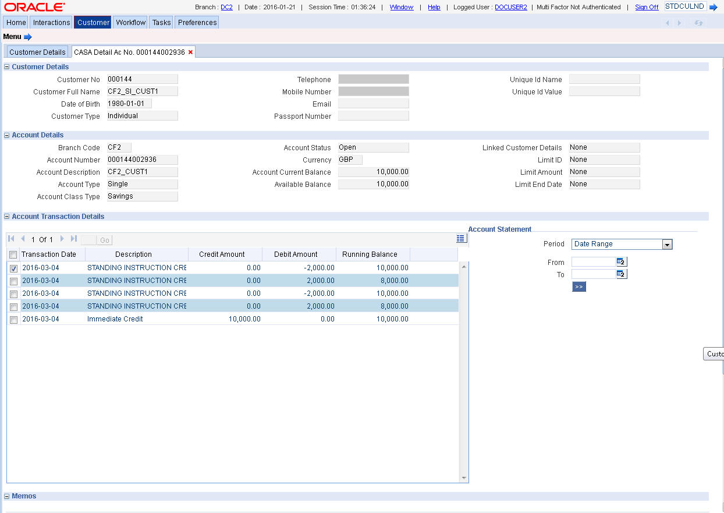This screenshot has height=513, width=724.
Task: Click the transactions table vertical scrollbar down arrow
Action: [x=464, y=478]
